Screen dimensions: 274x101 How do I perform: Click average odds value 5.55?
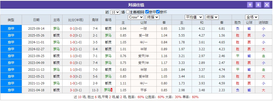pyautogui.click(x=182, y=36)
